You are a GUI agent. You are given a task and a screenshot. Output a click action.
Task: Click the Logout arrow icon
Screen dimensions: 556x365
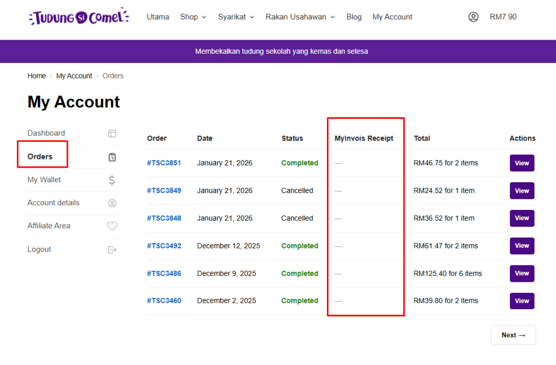click(112, 250)
